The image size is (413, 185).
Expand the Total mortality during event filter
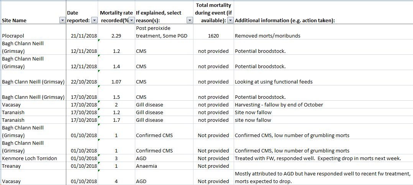coord(230,21)
